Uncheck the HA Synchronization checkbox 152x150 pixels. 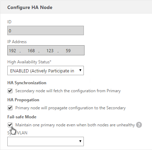(x=10, y=91)
